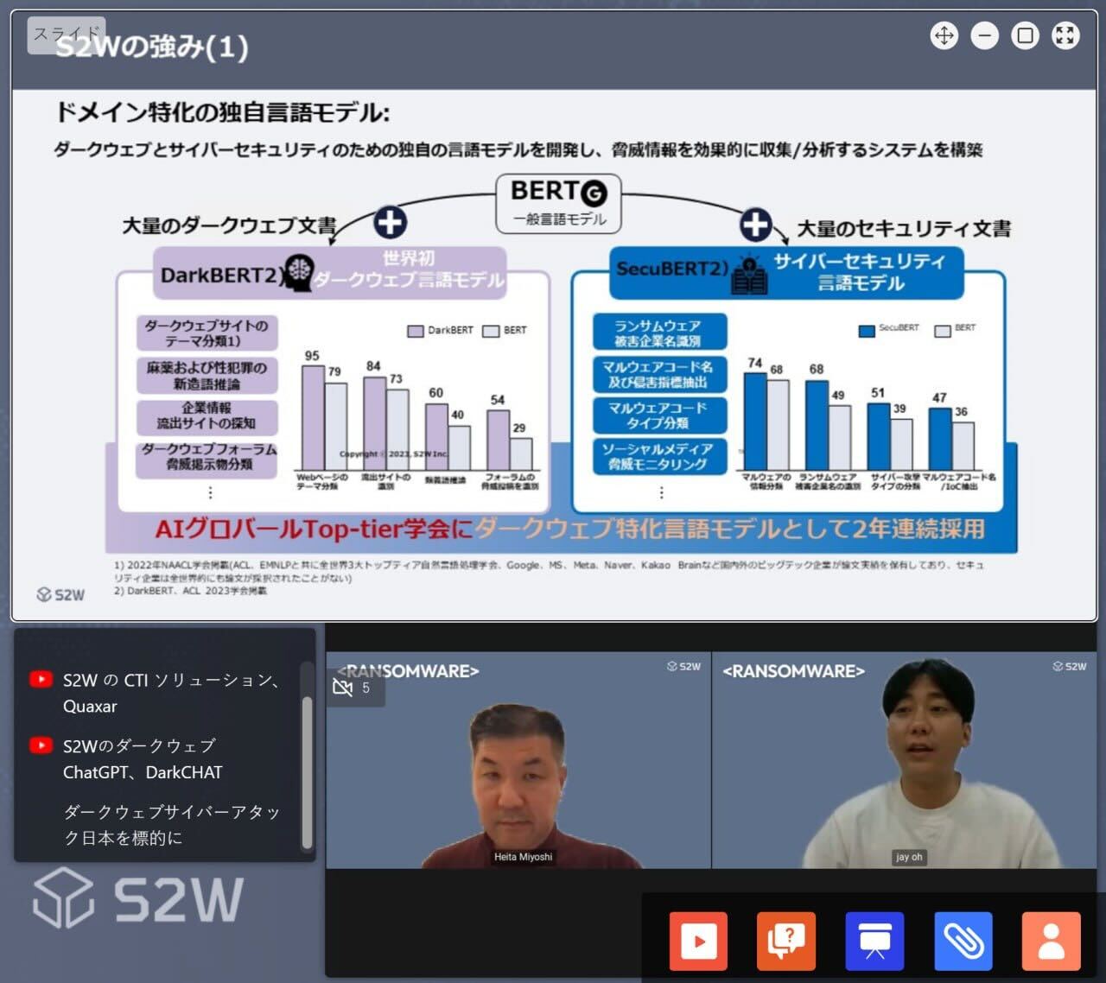Open the orange Q&A chat button
This screenshot has width=1106, height=983.
click(785, 941)
